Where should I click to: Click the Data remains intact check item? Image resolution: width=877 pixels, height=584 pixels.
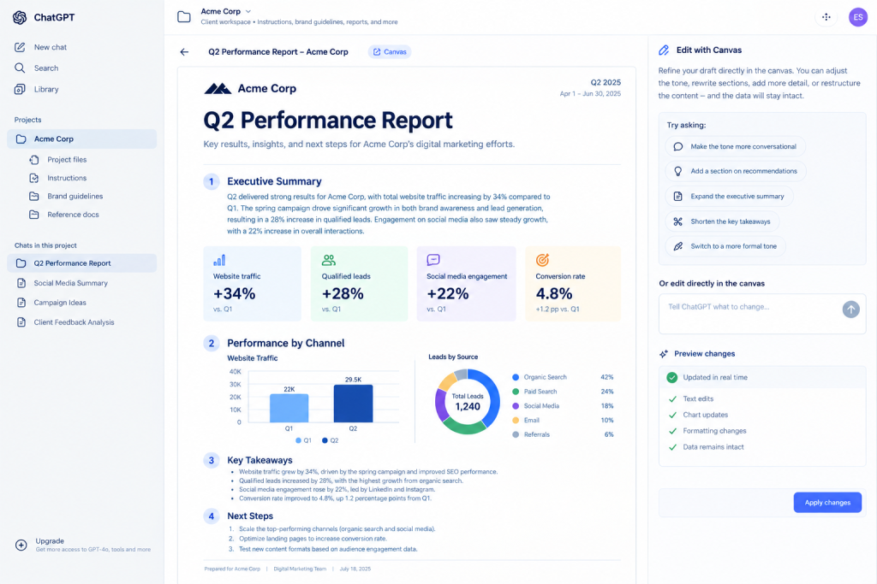(706, 447)
